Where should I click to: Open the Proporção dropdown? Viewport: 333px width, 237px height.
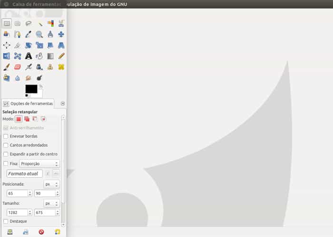[x=39, y=164]
